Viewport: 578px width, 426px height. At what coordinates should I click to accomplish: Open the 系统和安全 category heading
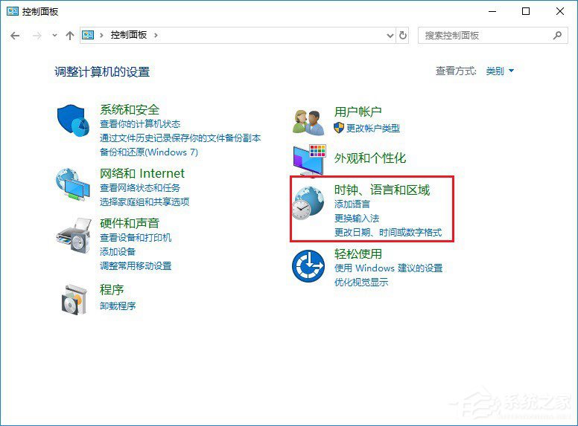click(130, 109)
